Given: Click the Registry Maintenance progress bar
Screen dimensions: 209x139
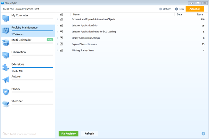Looking at the screenshot, I should (32, 31).
